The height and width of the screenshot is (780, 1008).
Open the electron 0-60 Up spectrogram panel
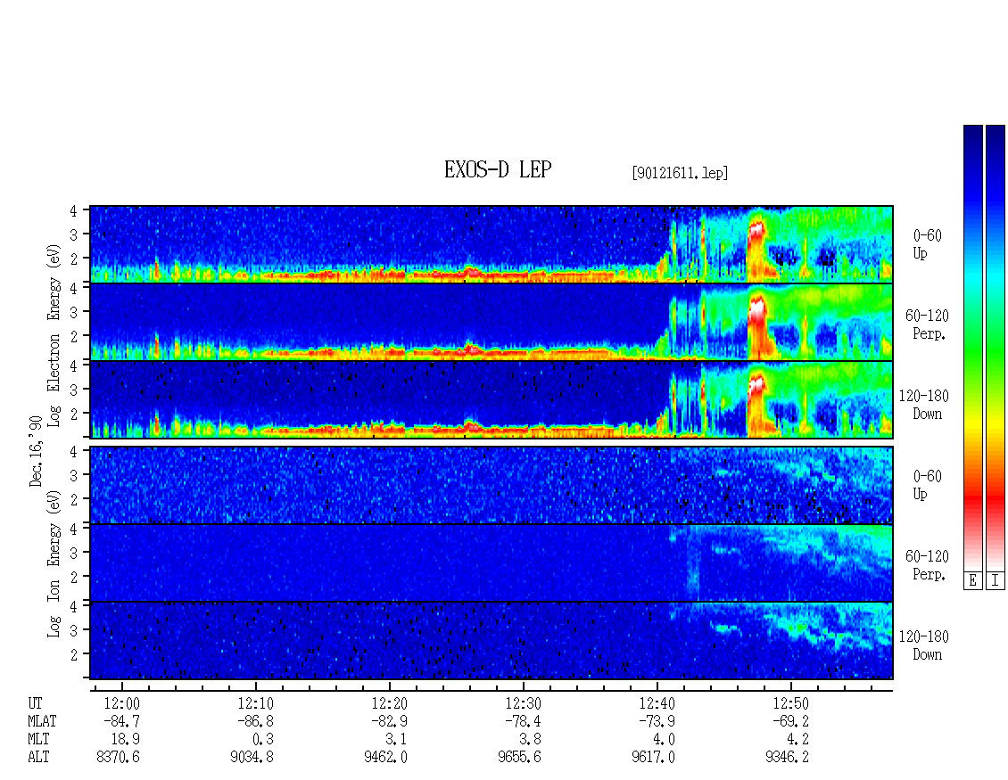coord(492,244)
